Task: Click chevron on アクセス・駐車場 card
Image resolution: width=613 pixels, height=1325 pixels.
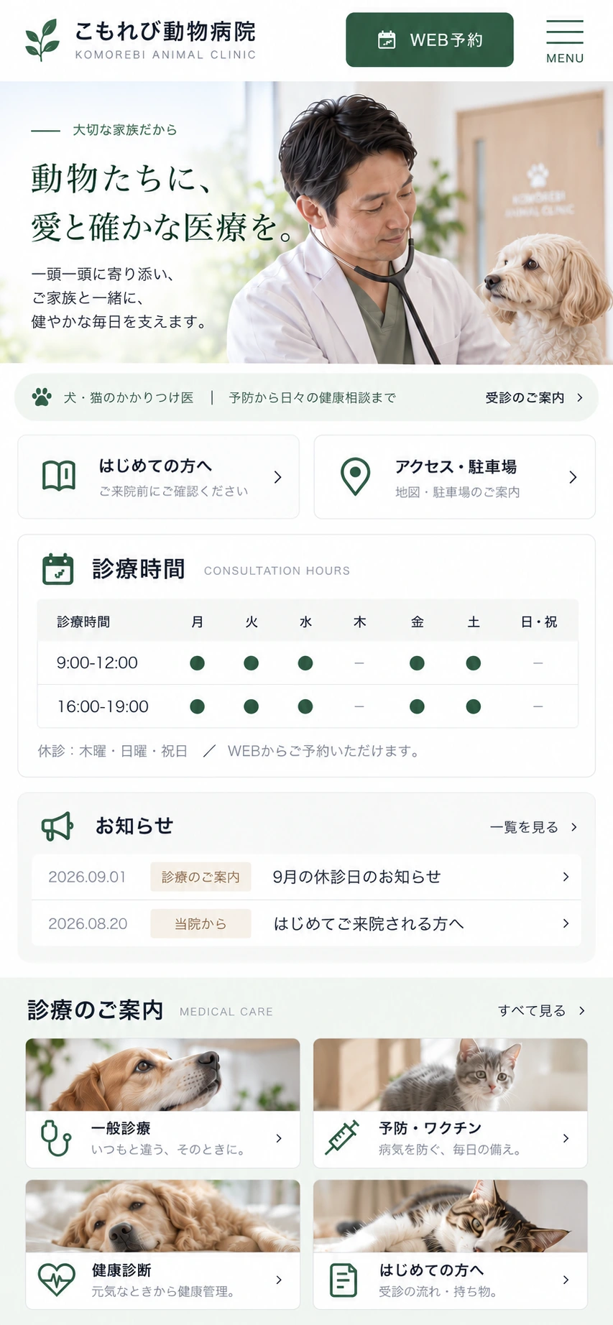Action: (x=573, y=477)
